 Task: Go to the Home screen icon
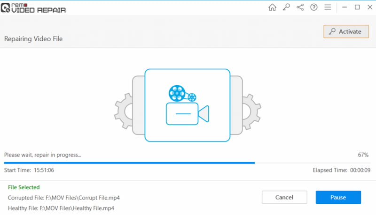click(x=272, y=7)
